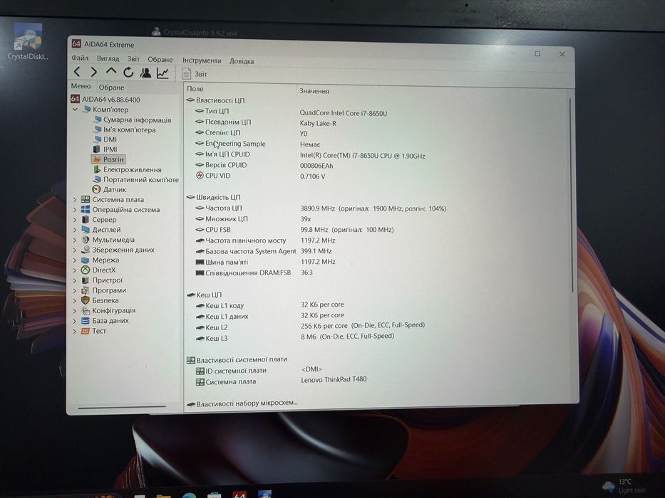The height and width of the screenshot is (498, 665).
Task: Open the Звіт menu in the menu bar
Action: tap(133, 59)
